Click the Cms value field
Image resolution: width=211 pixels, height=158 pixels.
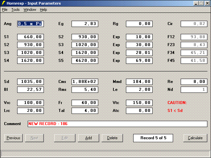(85, 82)
